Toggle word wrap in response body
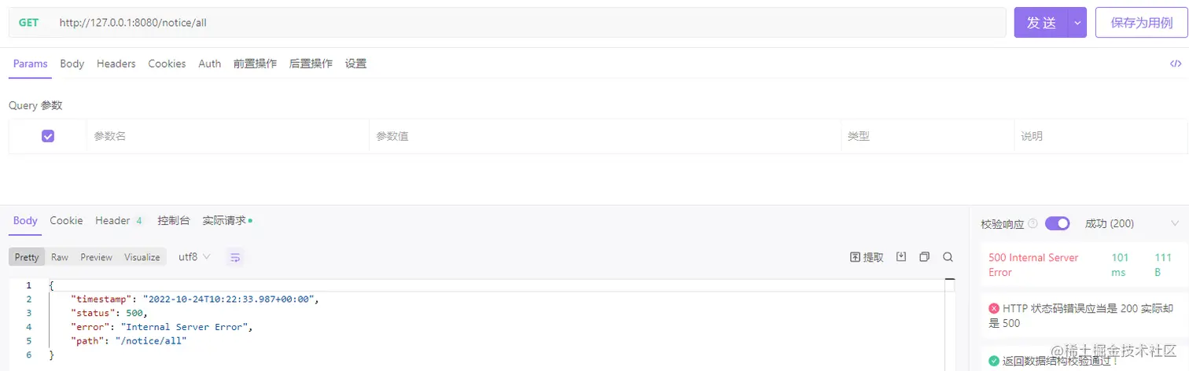 [234, 257]
